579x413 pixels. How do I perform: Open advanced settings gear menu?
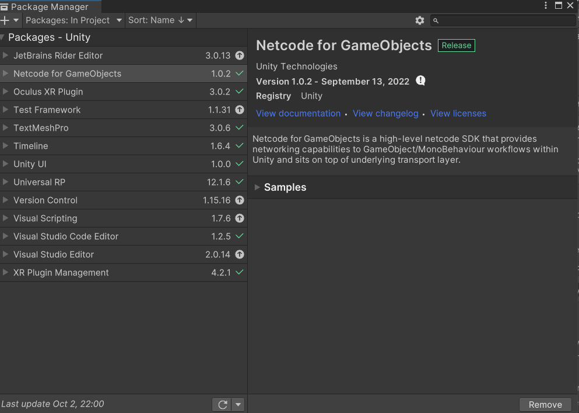(419, 20)
